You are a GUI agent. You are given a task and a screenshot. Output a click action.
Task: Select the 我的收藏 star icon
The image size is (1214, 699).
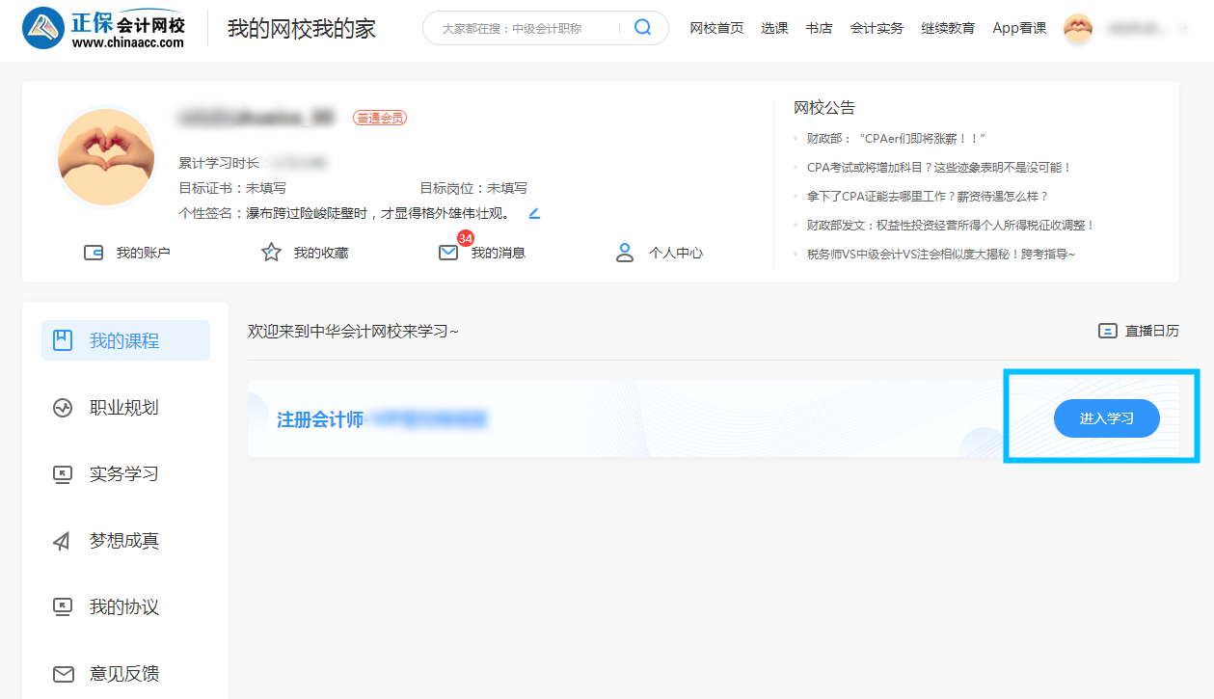(x=271, y=251)
